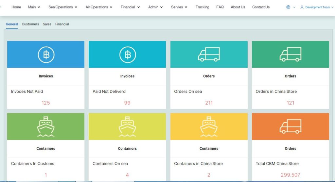The height and width of the screenshot is (182, 335).
Task: Click the truck icon on Total CBM China Store card
Action: tap(290, 126)
